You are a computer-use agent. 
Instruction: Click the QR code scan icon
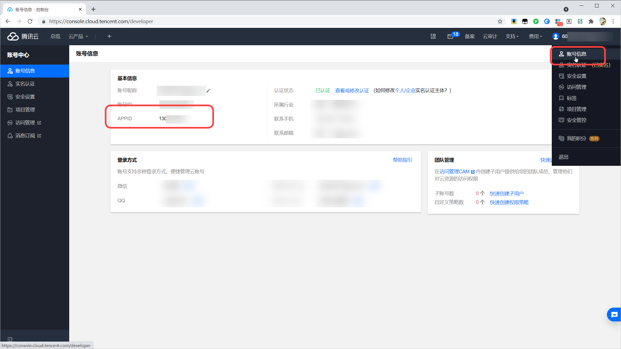433,36
